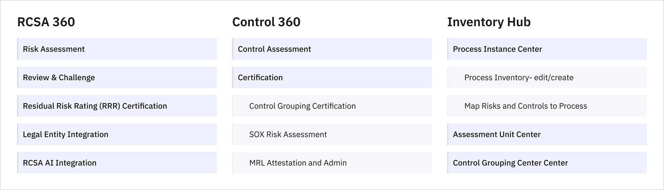Open the SOX Risk Assessment sub-item
This screenshot has height=190, width=664.
coord(288,134)
